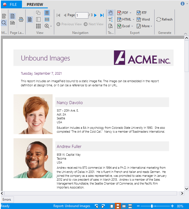Jump to the last page
Image resolution: width=189 pixels, height=209 pixels.
coord(102,15)
